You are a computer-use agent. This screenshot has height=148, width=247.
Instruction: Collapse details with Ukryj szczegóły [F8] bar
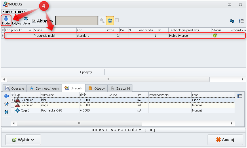(123, 130)
